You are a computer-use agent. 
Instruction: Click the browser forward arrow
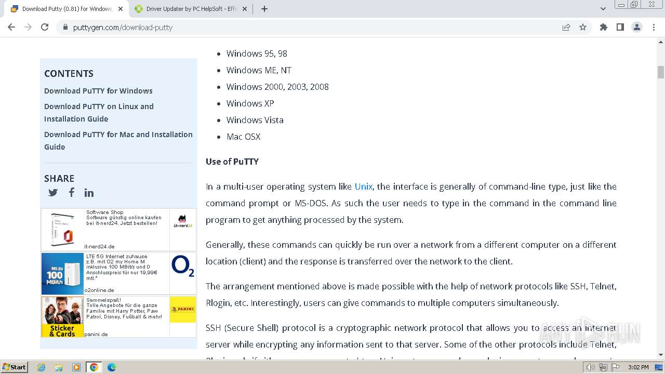pyautogui.click(x=28, y=27)
